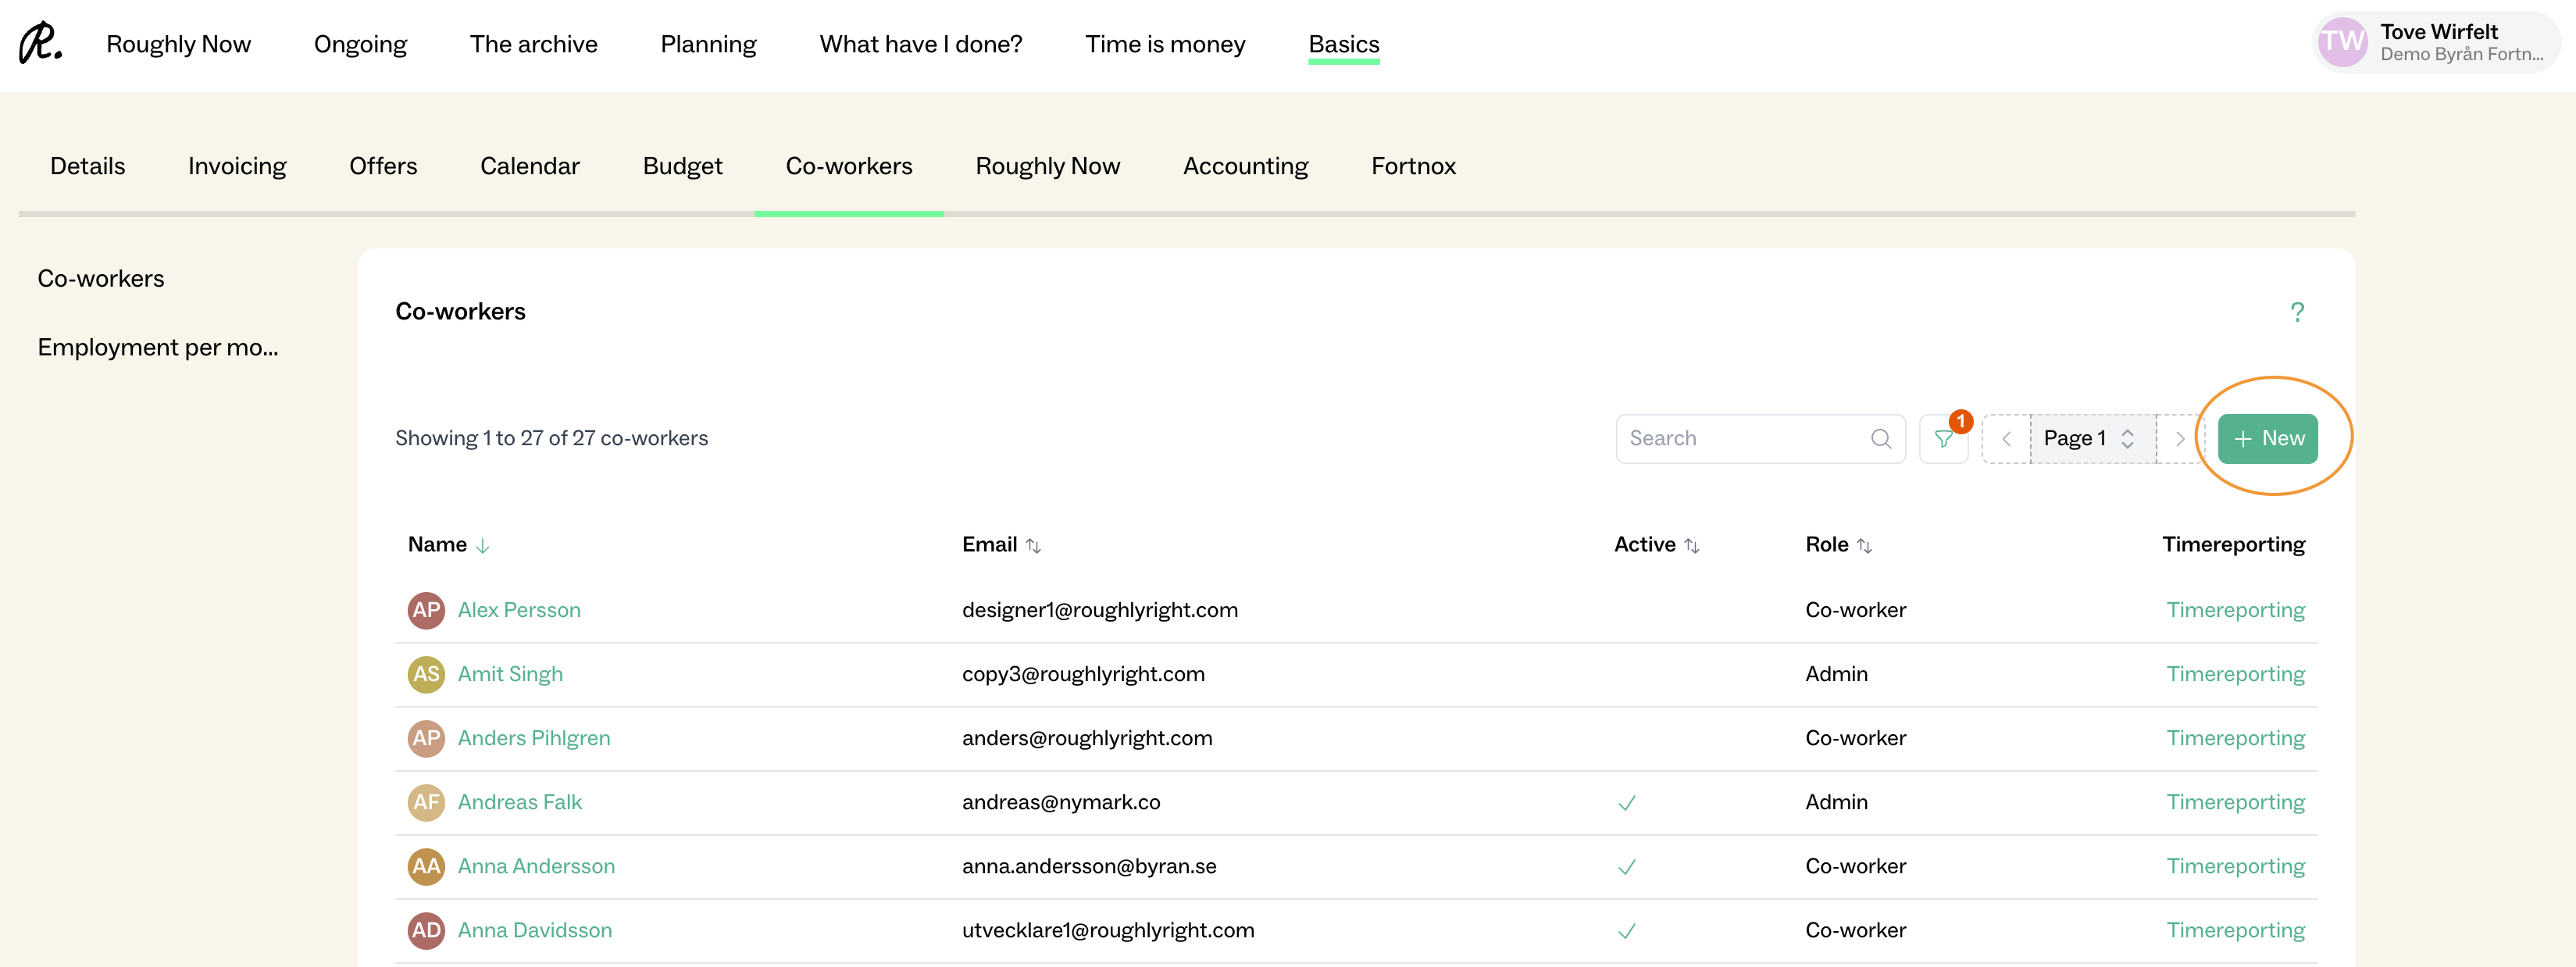Screen dimensions: 2576x967
Task: Sort co-workers by Email column
Action: [x=1033, y=546]
